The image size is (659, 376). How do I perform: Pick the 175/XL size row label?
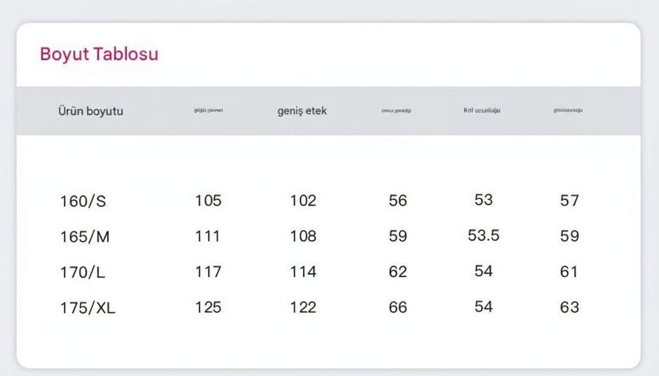(x=88, y=308)
